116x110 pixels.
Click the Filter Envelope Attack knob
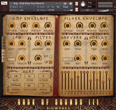pos(68,25)
